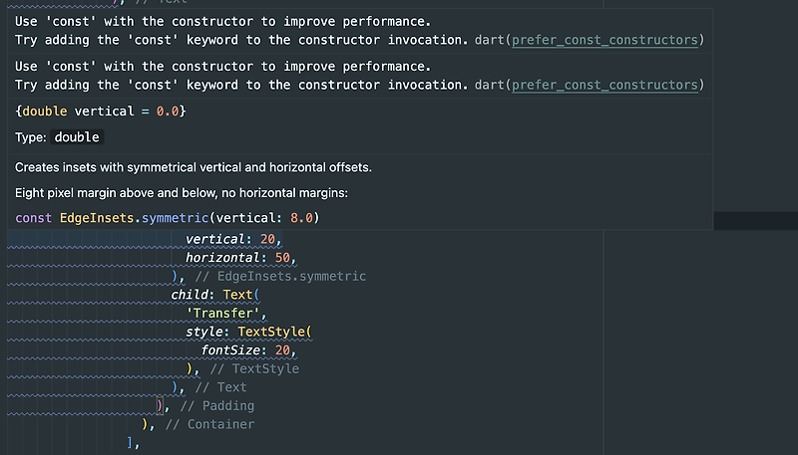Click the Text widget in 'child: Text('
The height and width of the screenshot is (455, 798).
pyautogui.click(x=237, y=295)
